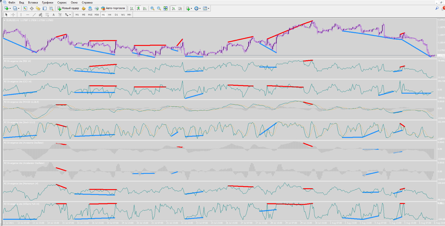
Task: Expand the Periods dropdown arrow
Action: point(200,8)
